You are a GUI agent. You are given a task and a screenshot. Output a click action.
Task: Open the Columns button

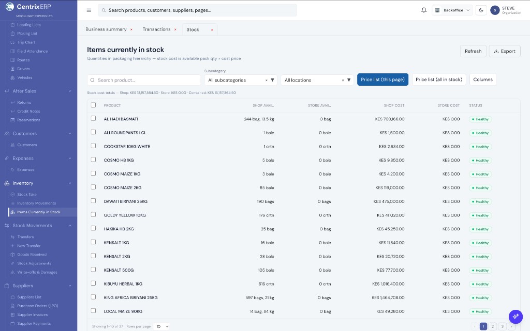click(x=483, y=80)
